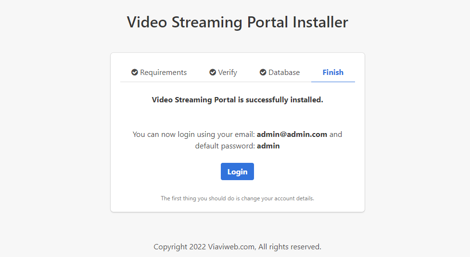Click the 'default password:' label

tap(225, 146)
